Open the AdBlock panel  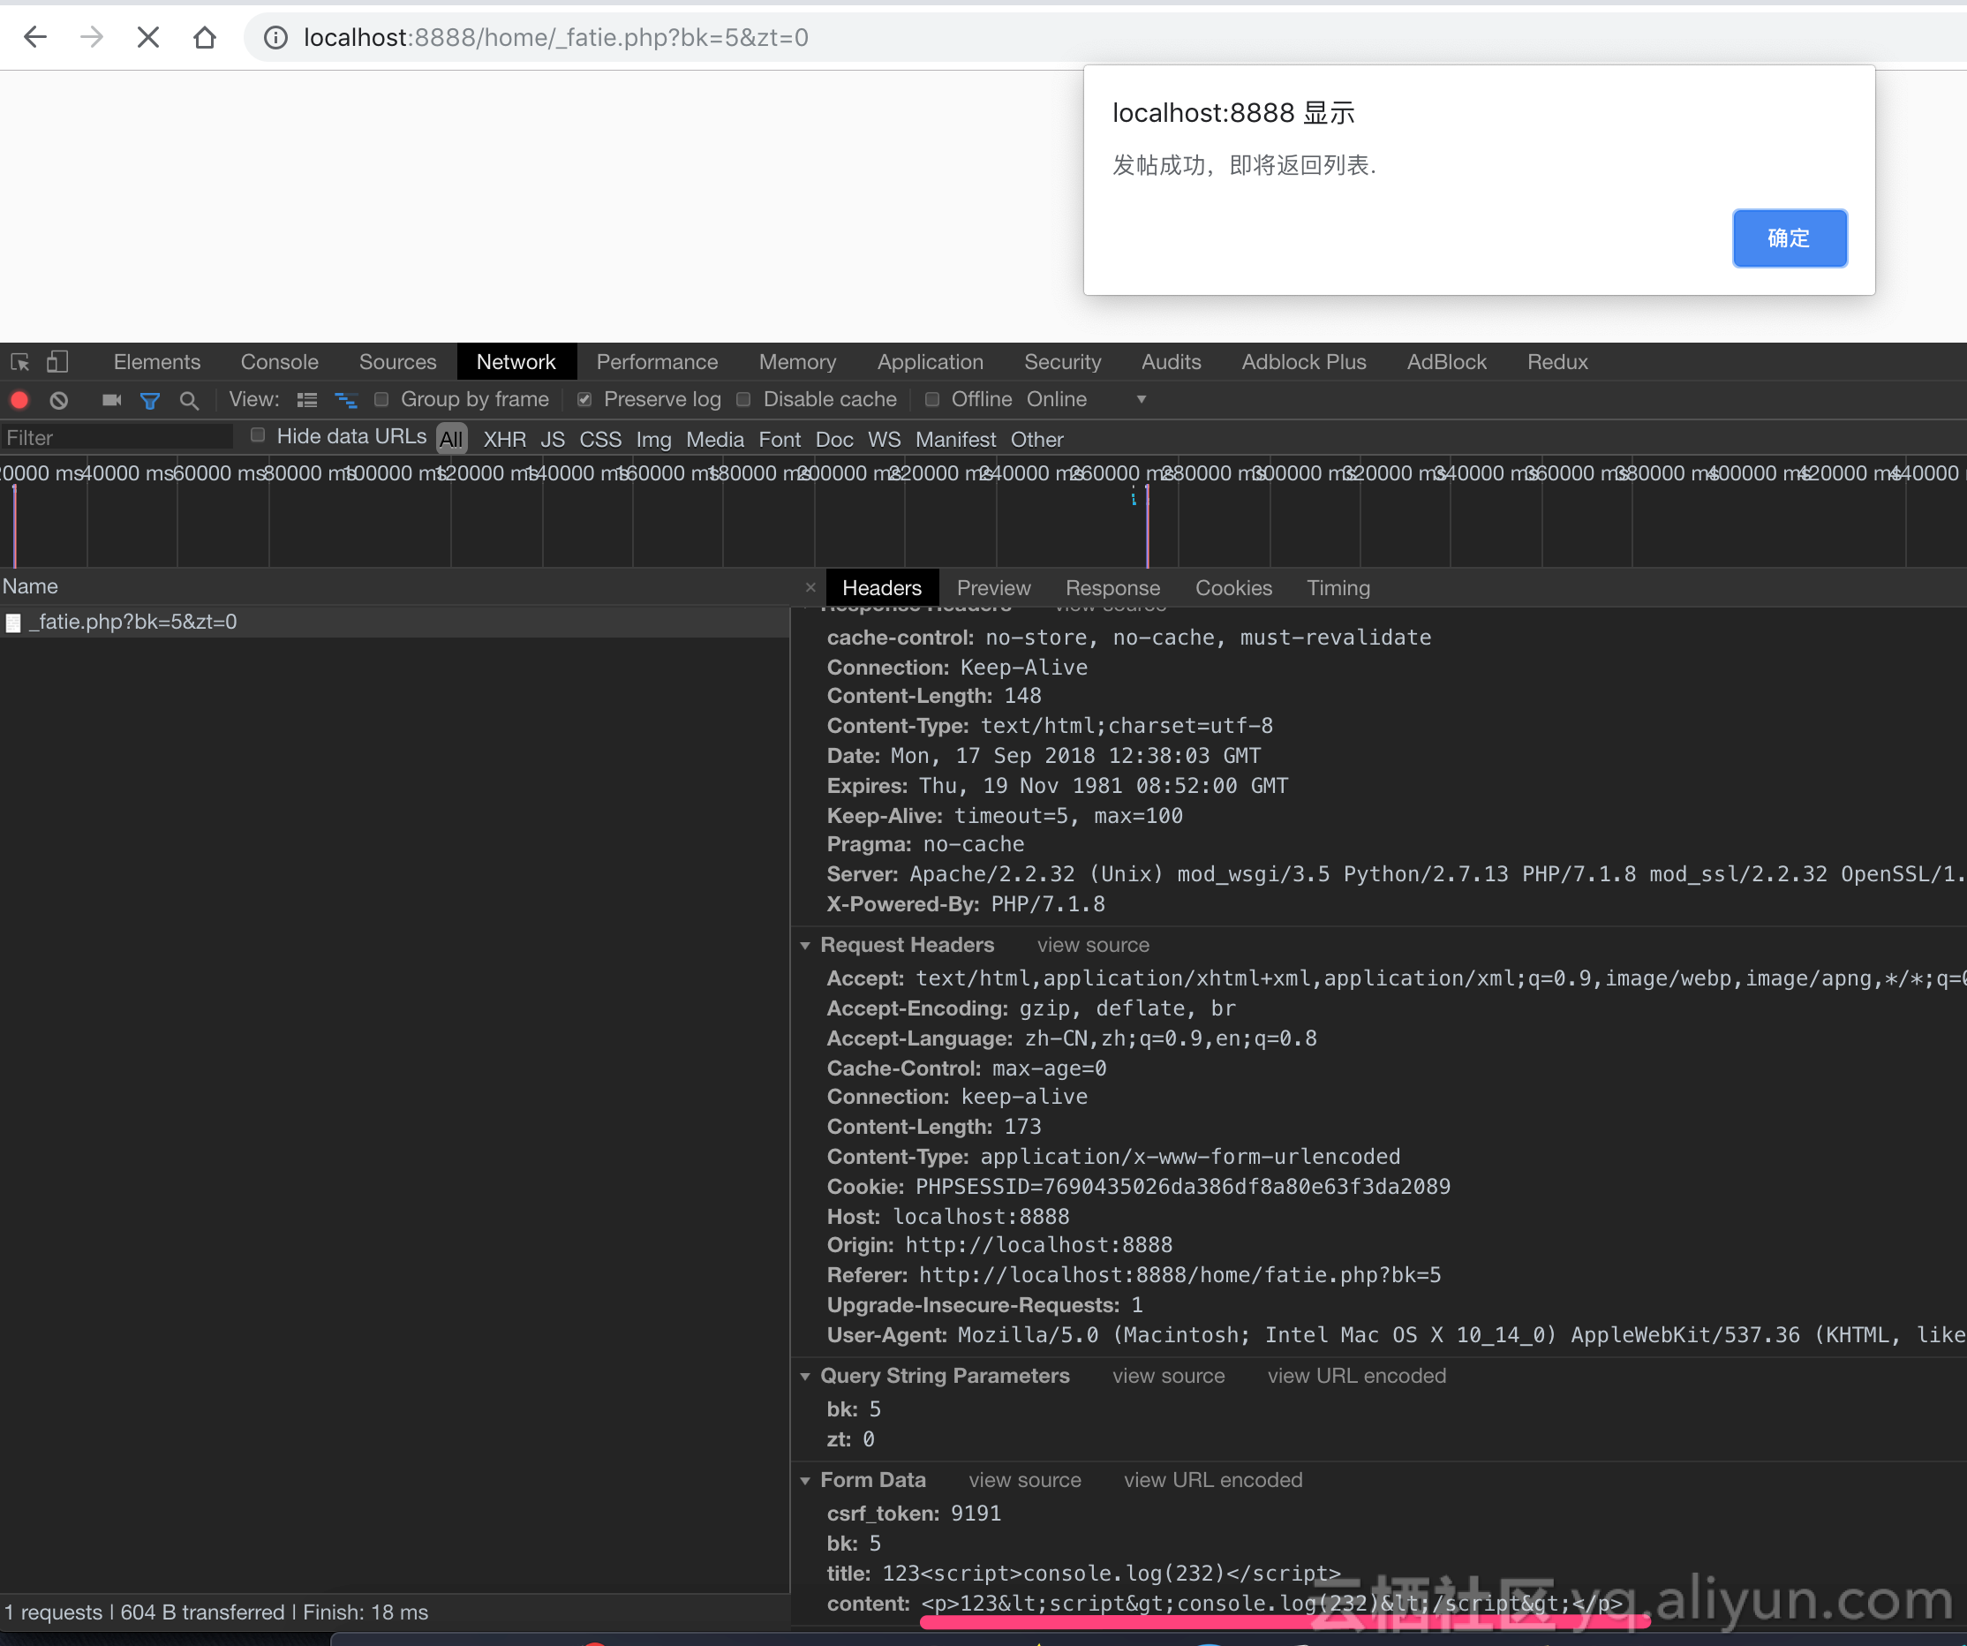point(1446,362)
